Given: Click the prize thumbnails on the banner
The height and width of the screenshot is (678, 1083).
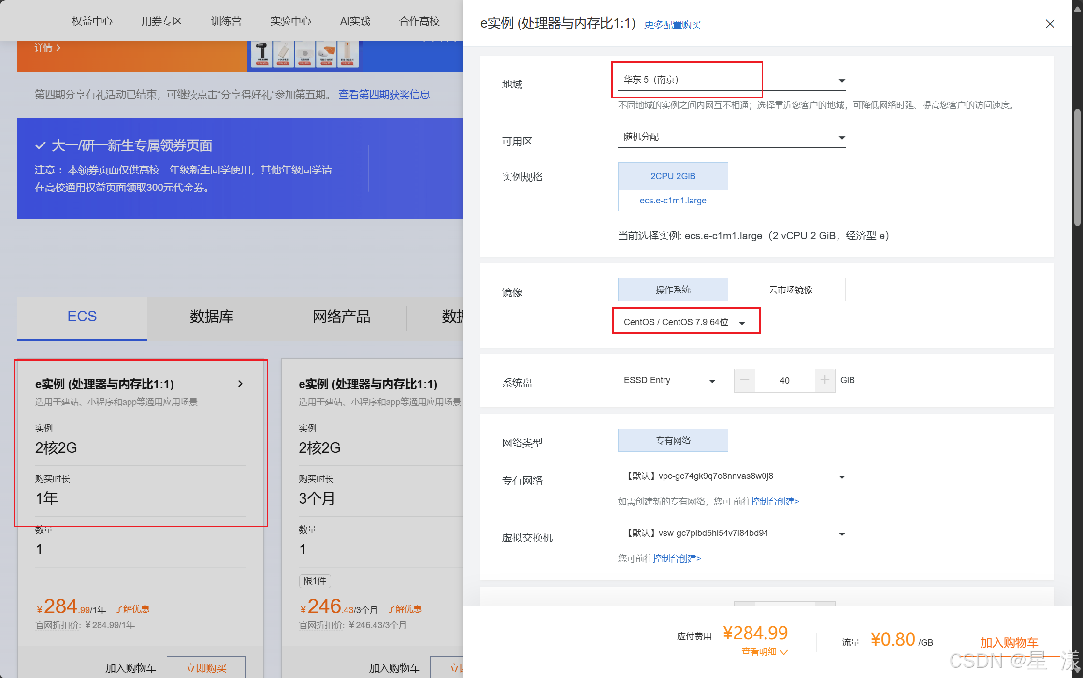Looking at the screenshot, I should 305,54.
